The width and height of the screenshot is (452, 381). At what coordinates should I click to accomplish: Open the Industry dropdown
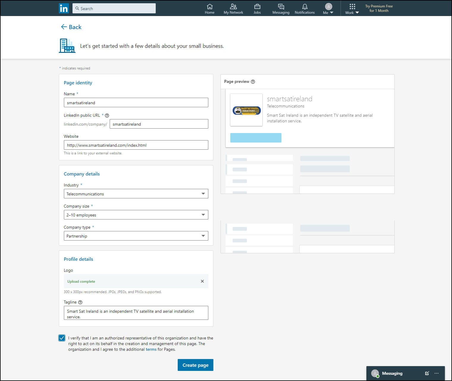pyautogui.click(x=136, y=194)
